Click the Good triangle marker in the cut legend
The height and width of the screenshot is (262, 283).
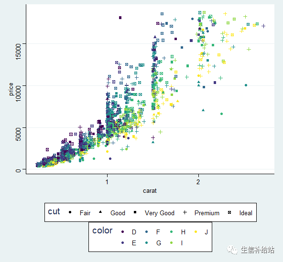[x=100, y=212]
